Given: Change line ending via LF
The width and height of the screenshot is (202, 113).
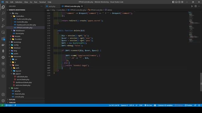Looking at the screenshot, I should pyautogui.click(x=136, y=105).
